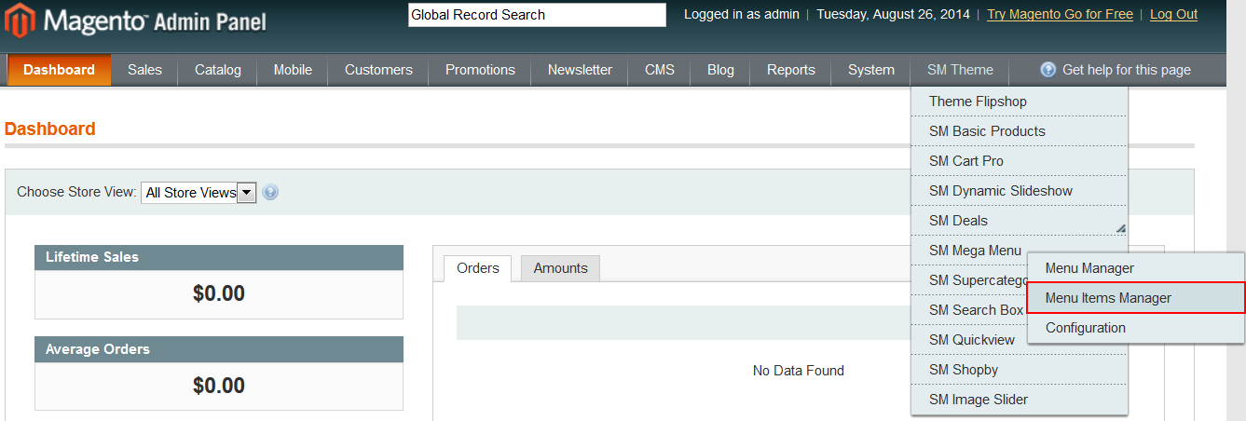The height and width of the screenshot is (421, 1246).
Task: Click the Dashboard page title
Action: click(x=50, y=129)
